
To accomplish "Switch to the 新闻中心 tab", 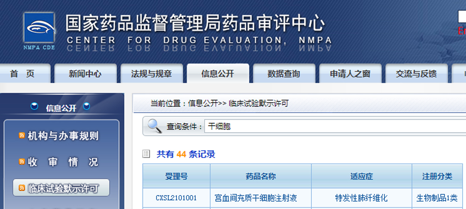I will (85, 74).
